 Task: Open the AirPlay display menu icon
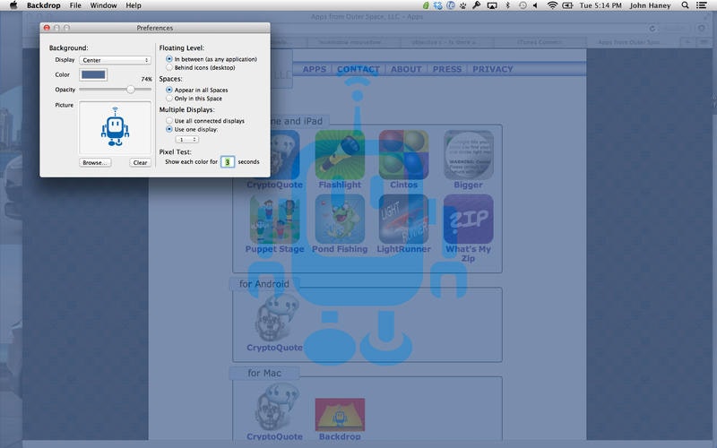pyautogui.click(x=492, y=5)
